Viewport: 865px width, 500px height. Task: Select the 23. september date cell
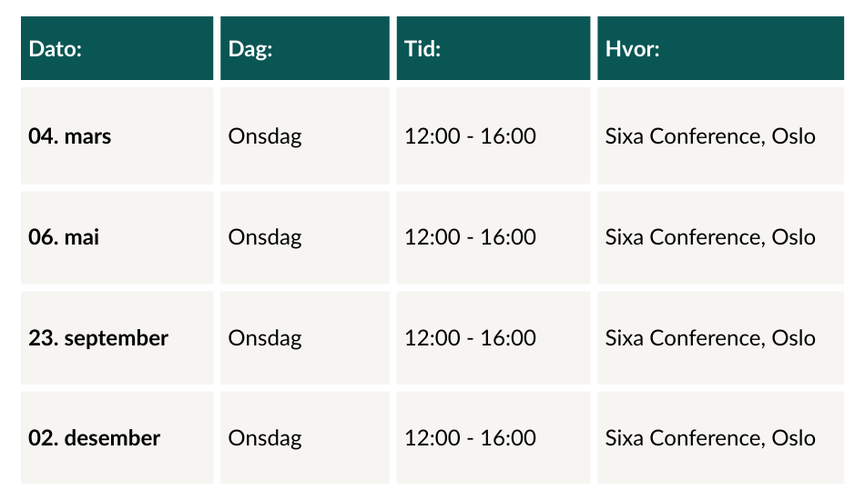pos(117,338)
